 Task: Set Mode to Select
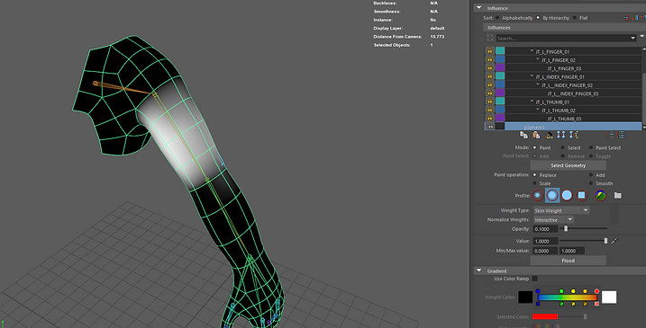click(x=563, y=147)
